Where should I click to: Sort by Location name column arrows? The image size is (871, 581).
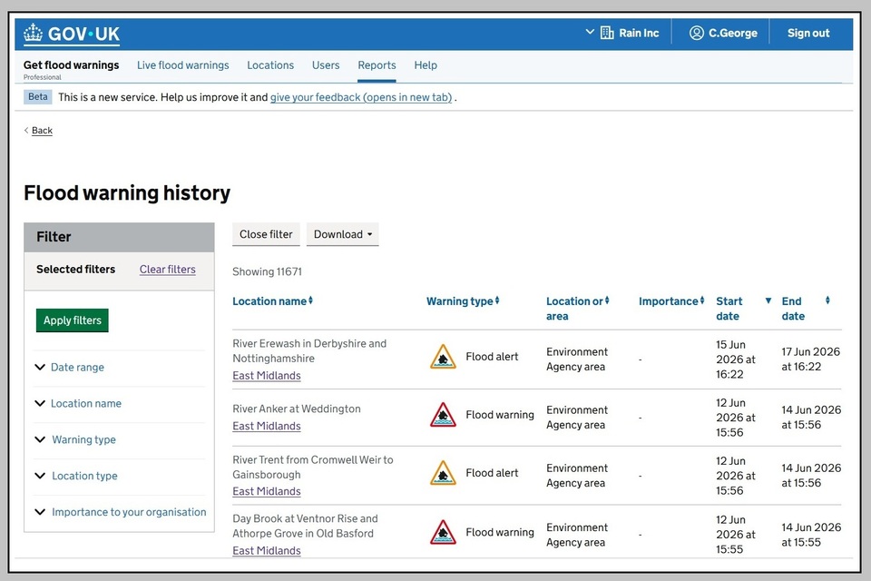tap(310, 300)
